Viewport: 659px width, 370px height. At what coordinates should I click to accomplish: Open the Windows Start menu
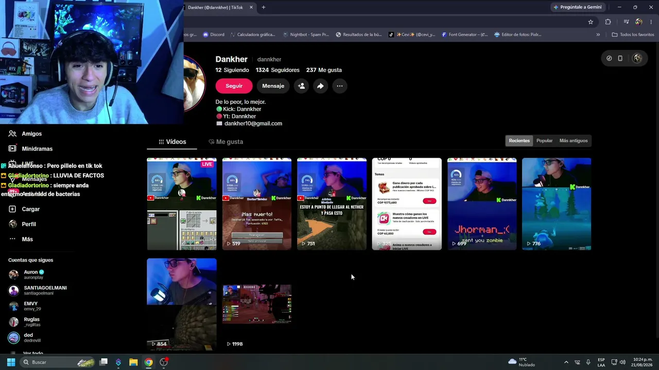coord(11,362)
